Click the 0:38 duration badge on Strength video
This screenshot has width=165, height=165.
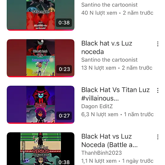point(64,23)
